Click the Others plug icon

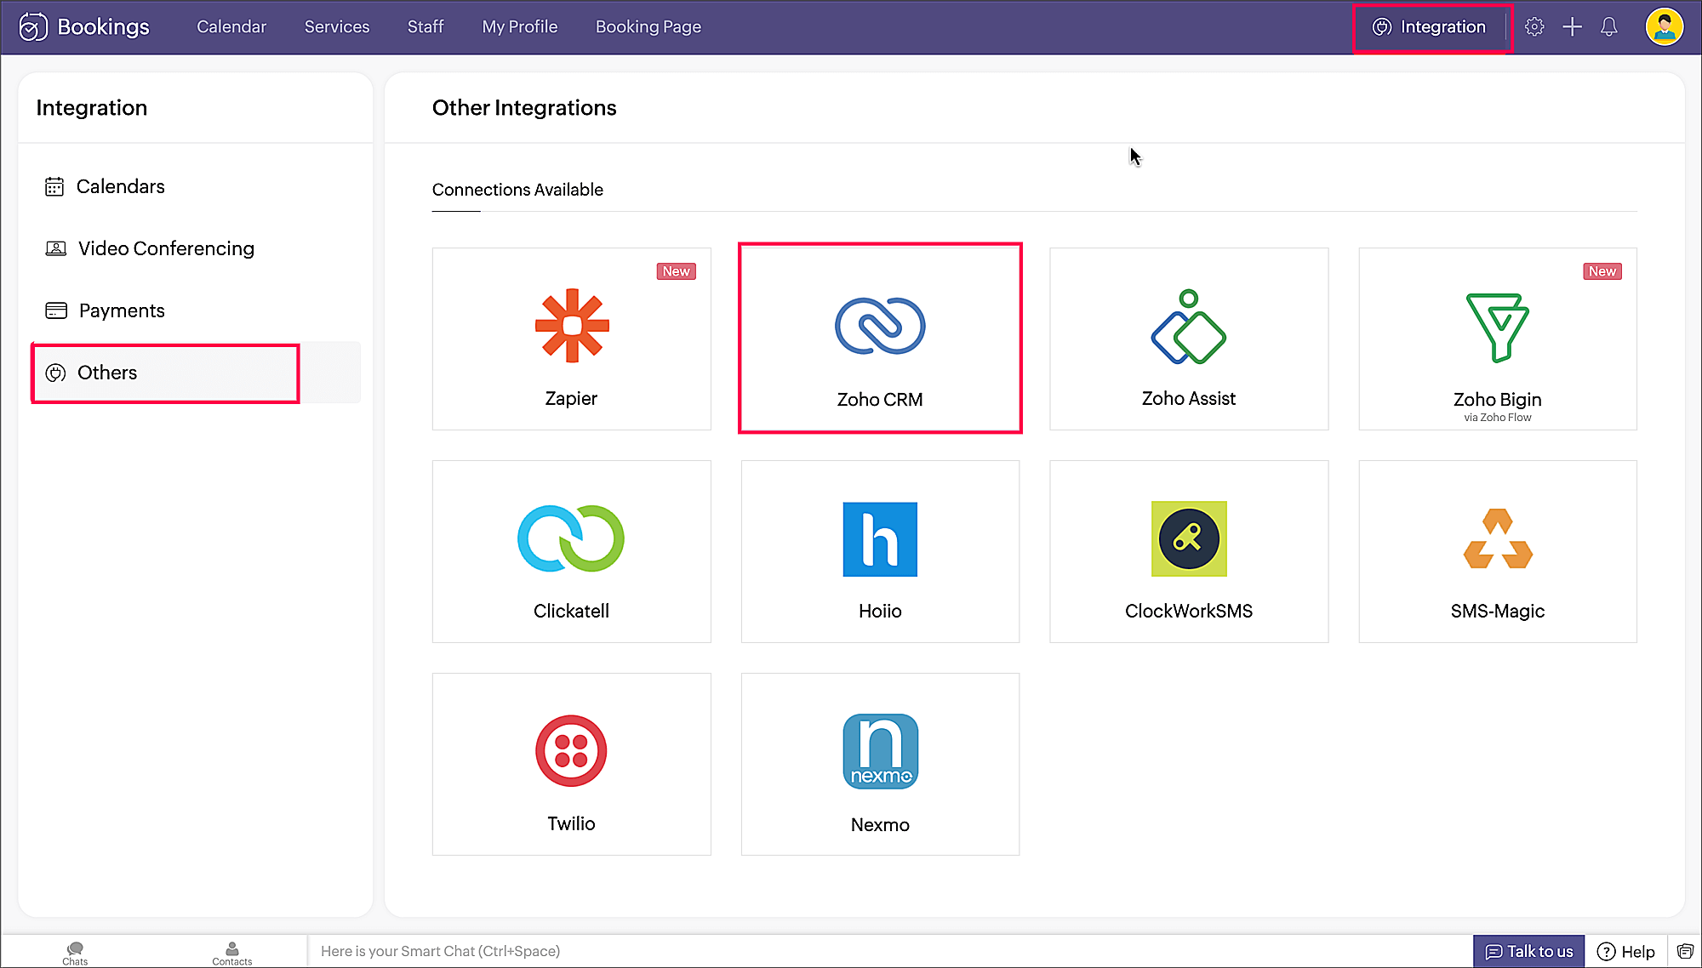[x=55, y=373]
